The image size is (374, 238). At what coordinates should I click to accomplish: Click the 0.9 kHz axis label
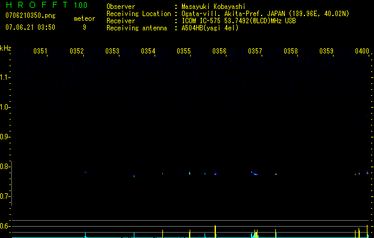click(x=5, y=137)
